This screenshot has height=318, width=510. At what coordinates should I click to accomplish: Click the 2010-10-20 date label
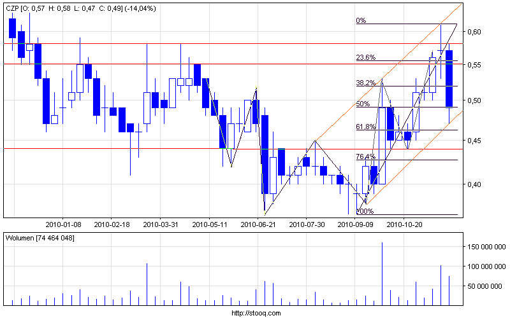tap(404, 225)
